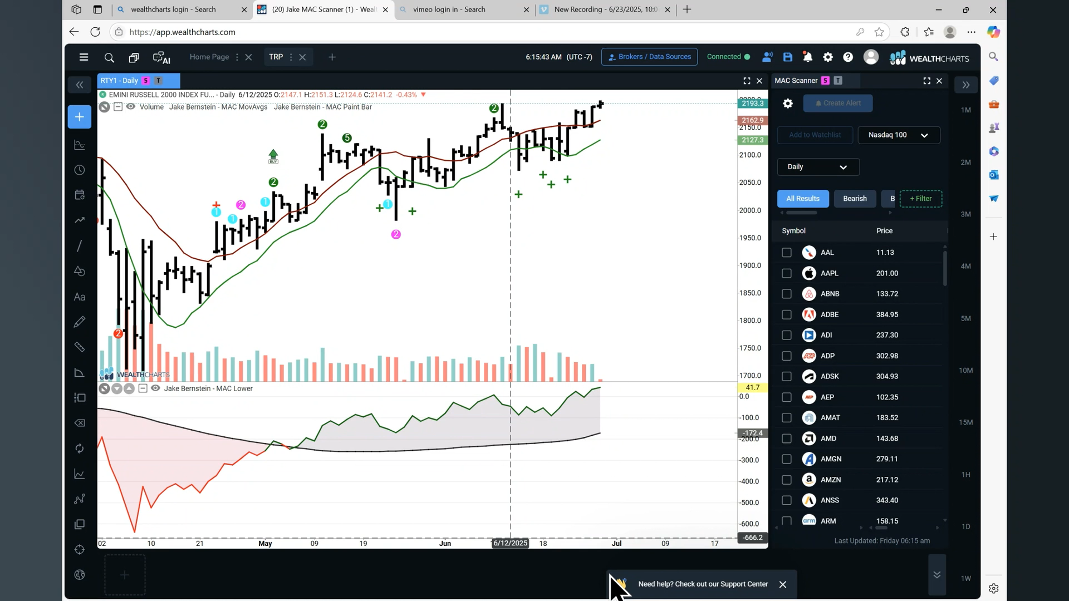Click the filter tabs horizontal scrollbar

point(801,213)
